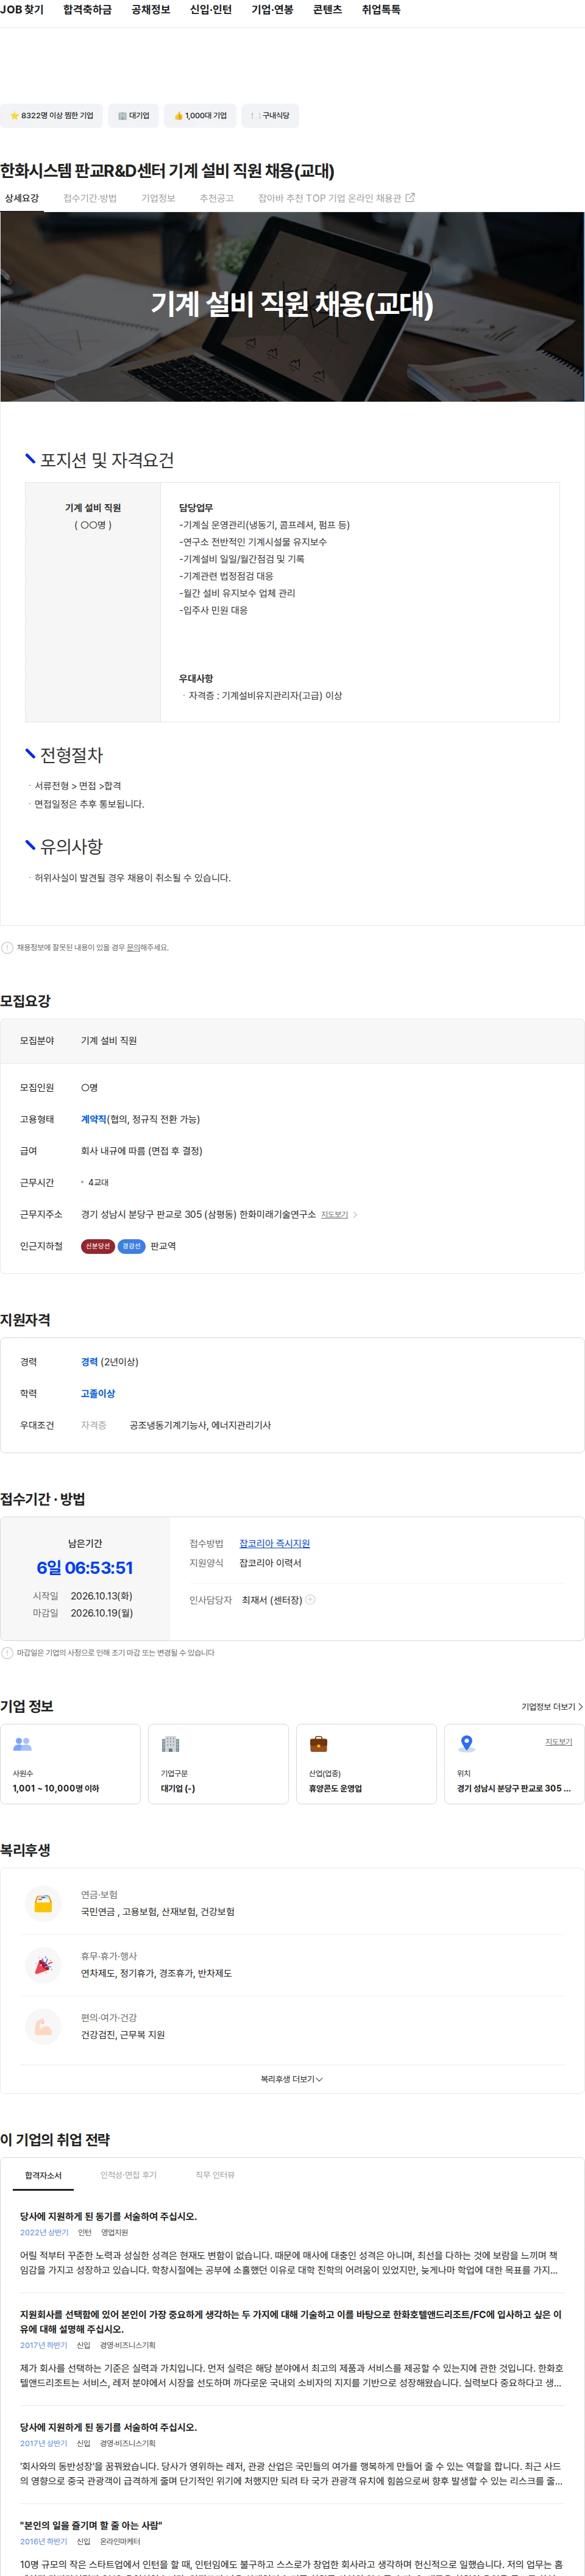The height and width of the screenshot is (2576, 585).
Task: Click the 사원수 people icon
Action: pos(23,1744)
